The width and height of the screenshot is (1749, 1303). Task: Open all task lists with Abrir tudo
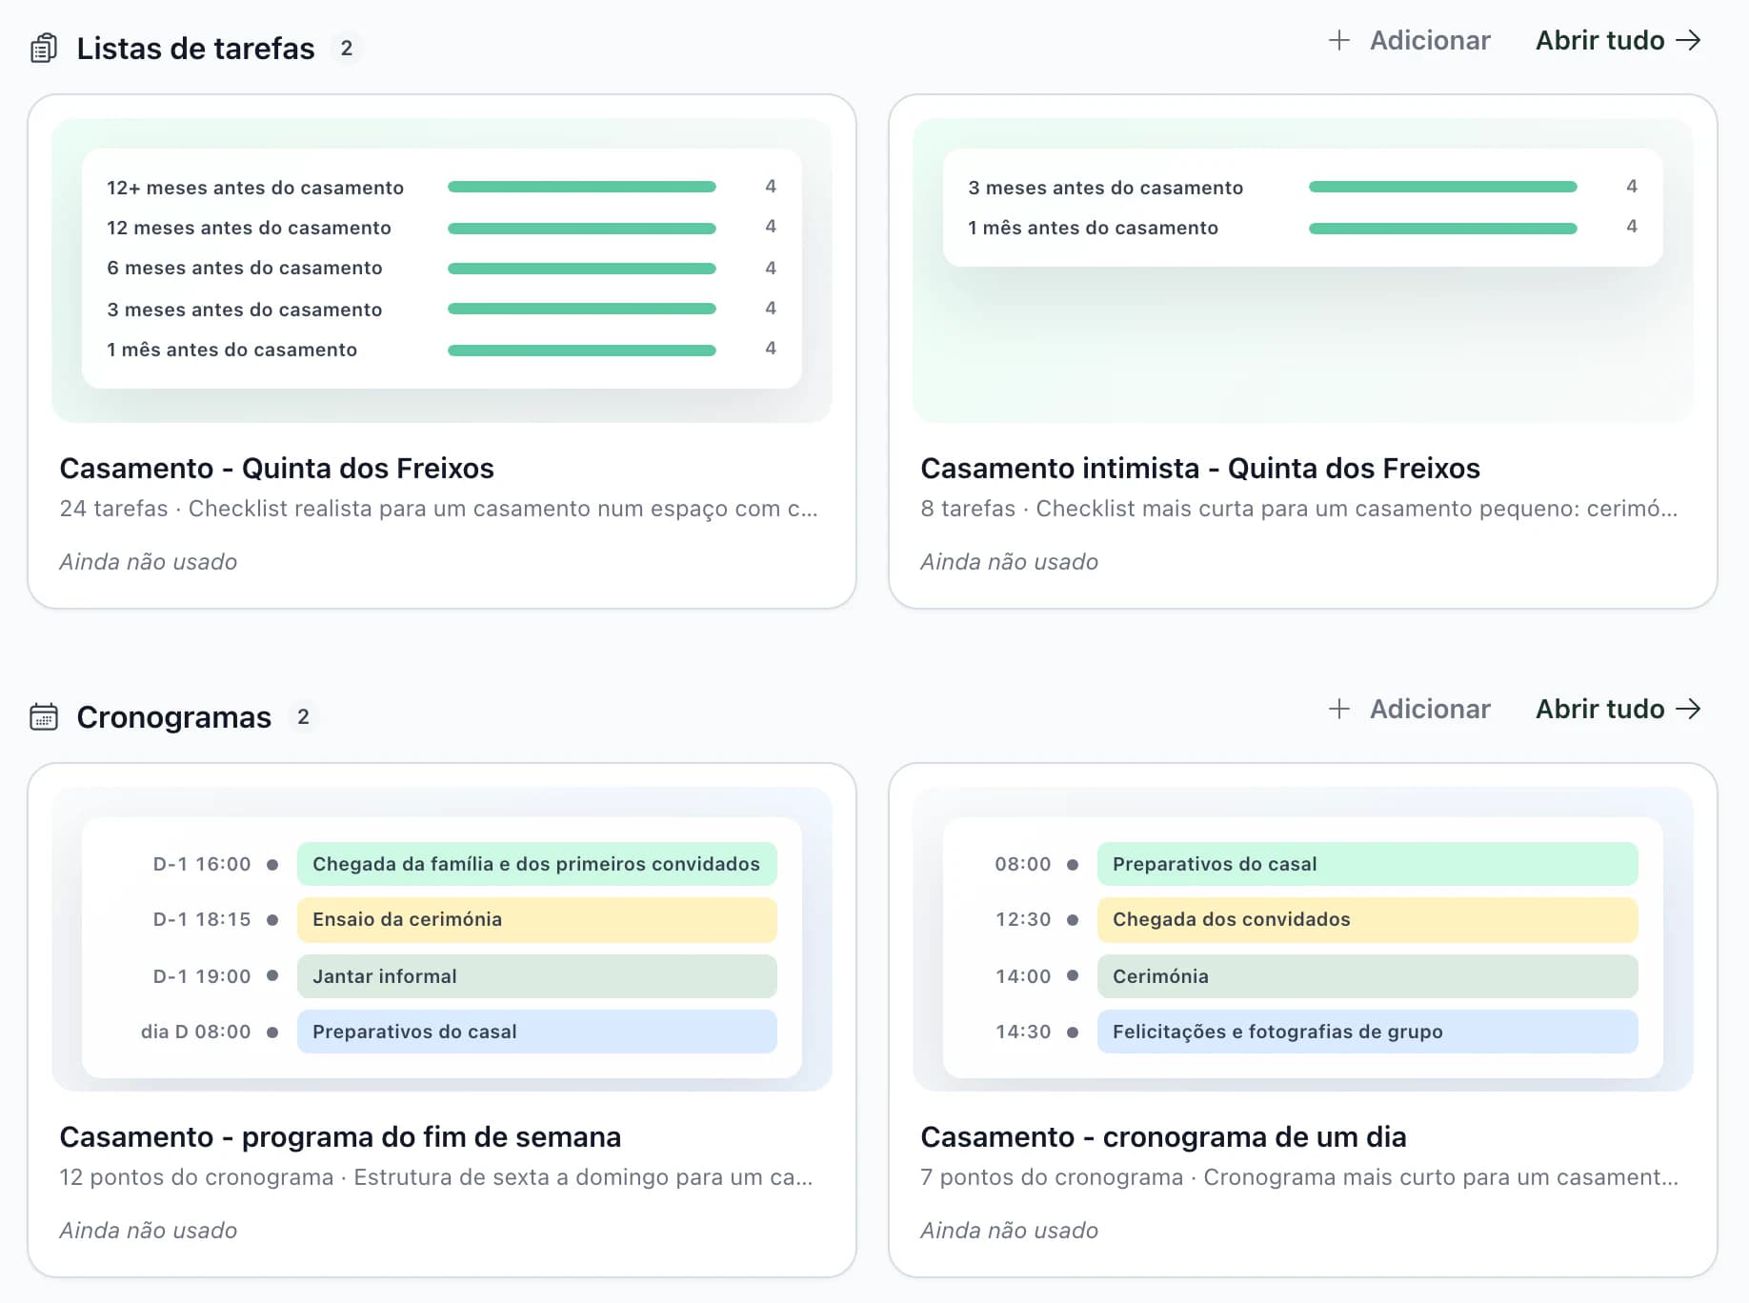[x=1618, y=40]
